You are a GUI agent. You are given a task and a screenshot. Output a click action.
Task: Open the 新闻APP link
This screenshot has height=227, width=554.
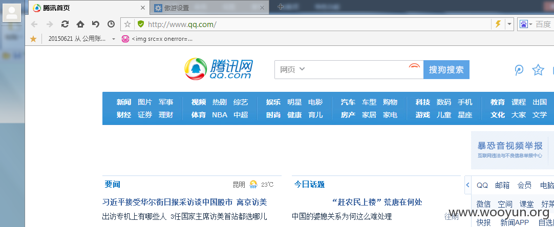tap(515, 222)
